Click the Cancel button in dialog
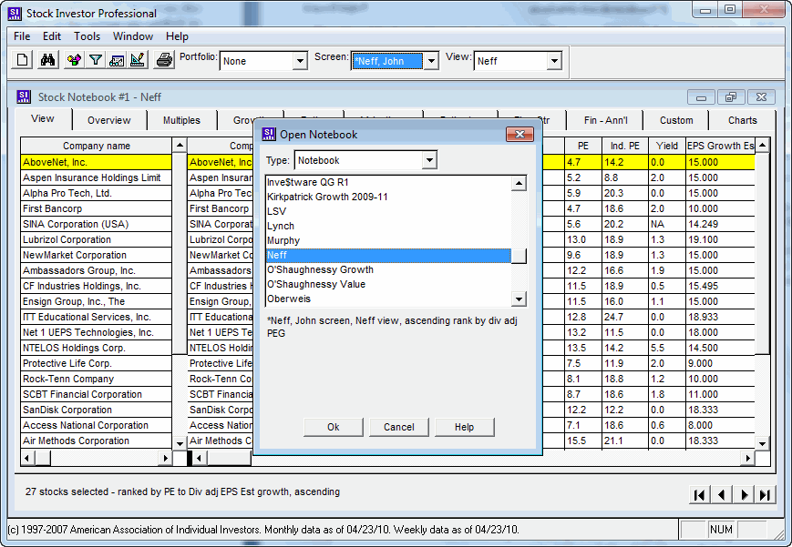 [x=398, y=427]
